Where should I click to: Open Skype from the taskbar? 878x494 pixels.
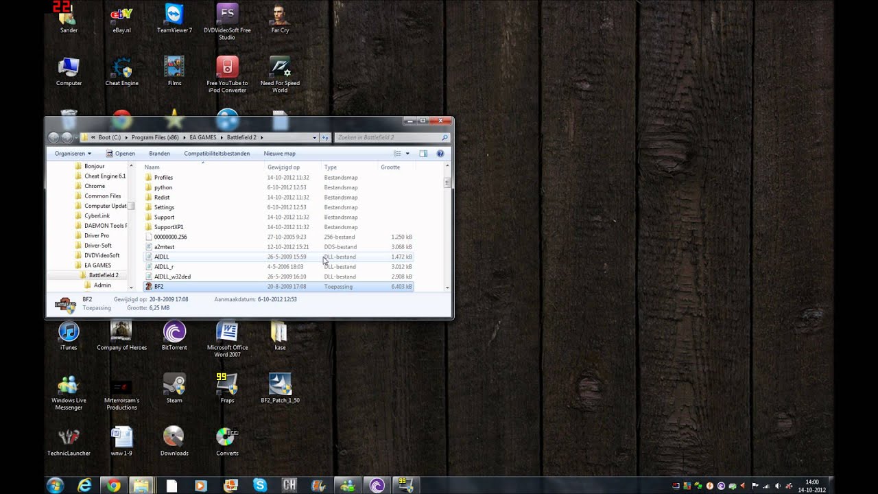[x=260, y=486]
